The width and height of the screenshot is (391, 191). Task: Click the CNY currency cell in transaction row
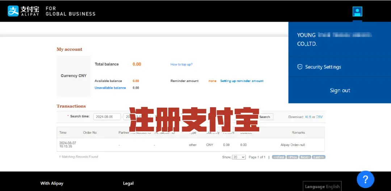point(210,145)
